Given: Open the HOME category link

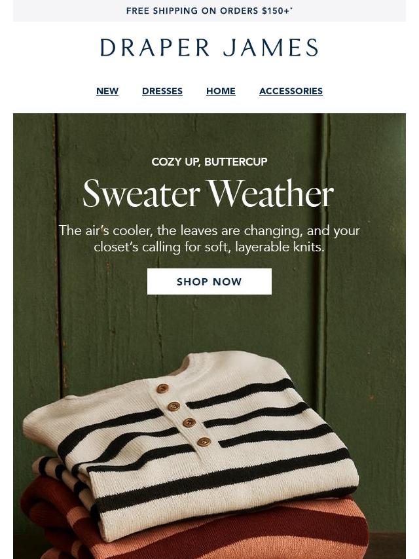Looking at the screenshot, I should [221, 91].
